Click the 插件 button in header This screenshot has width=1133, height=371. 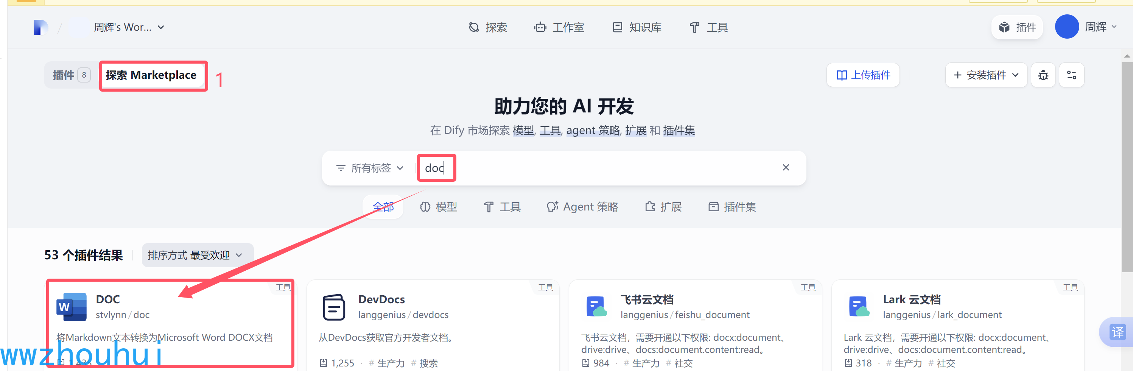point(1017,27)
